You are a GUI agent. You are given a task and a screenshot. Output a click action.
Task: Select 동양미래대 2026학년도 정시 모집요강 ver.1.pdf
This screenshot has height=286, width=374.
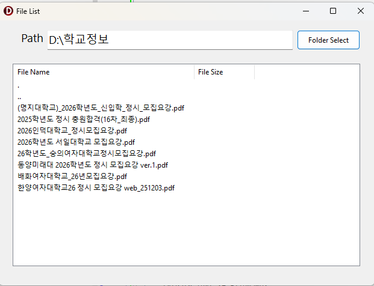[93, 165]
